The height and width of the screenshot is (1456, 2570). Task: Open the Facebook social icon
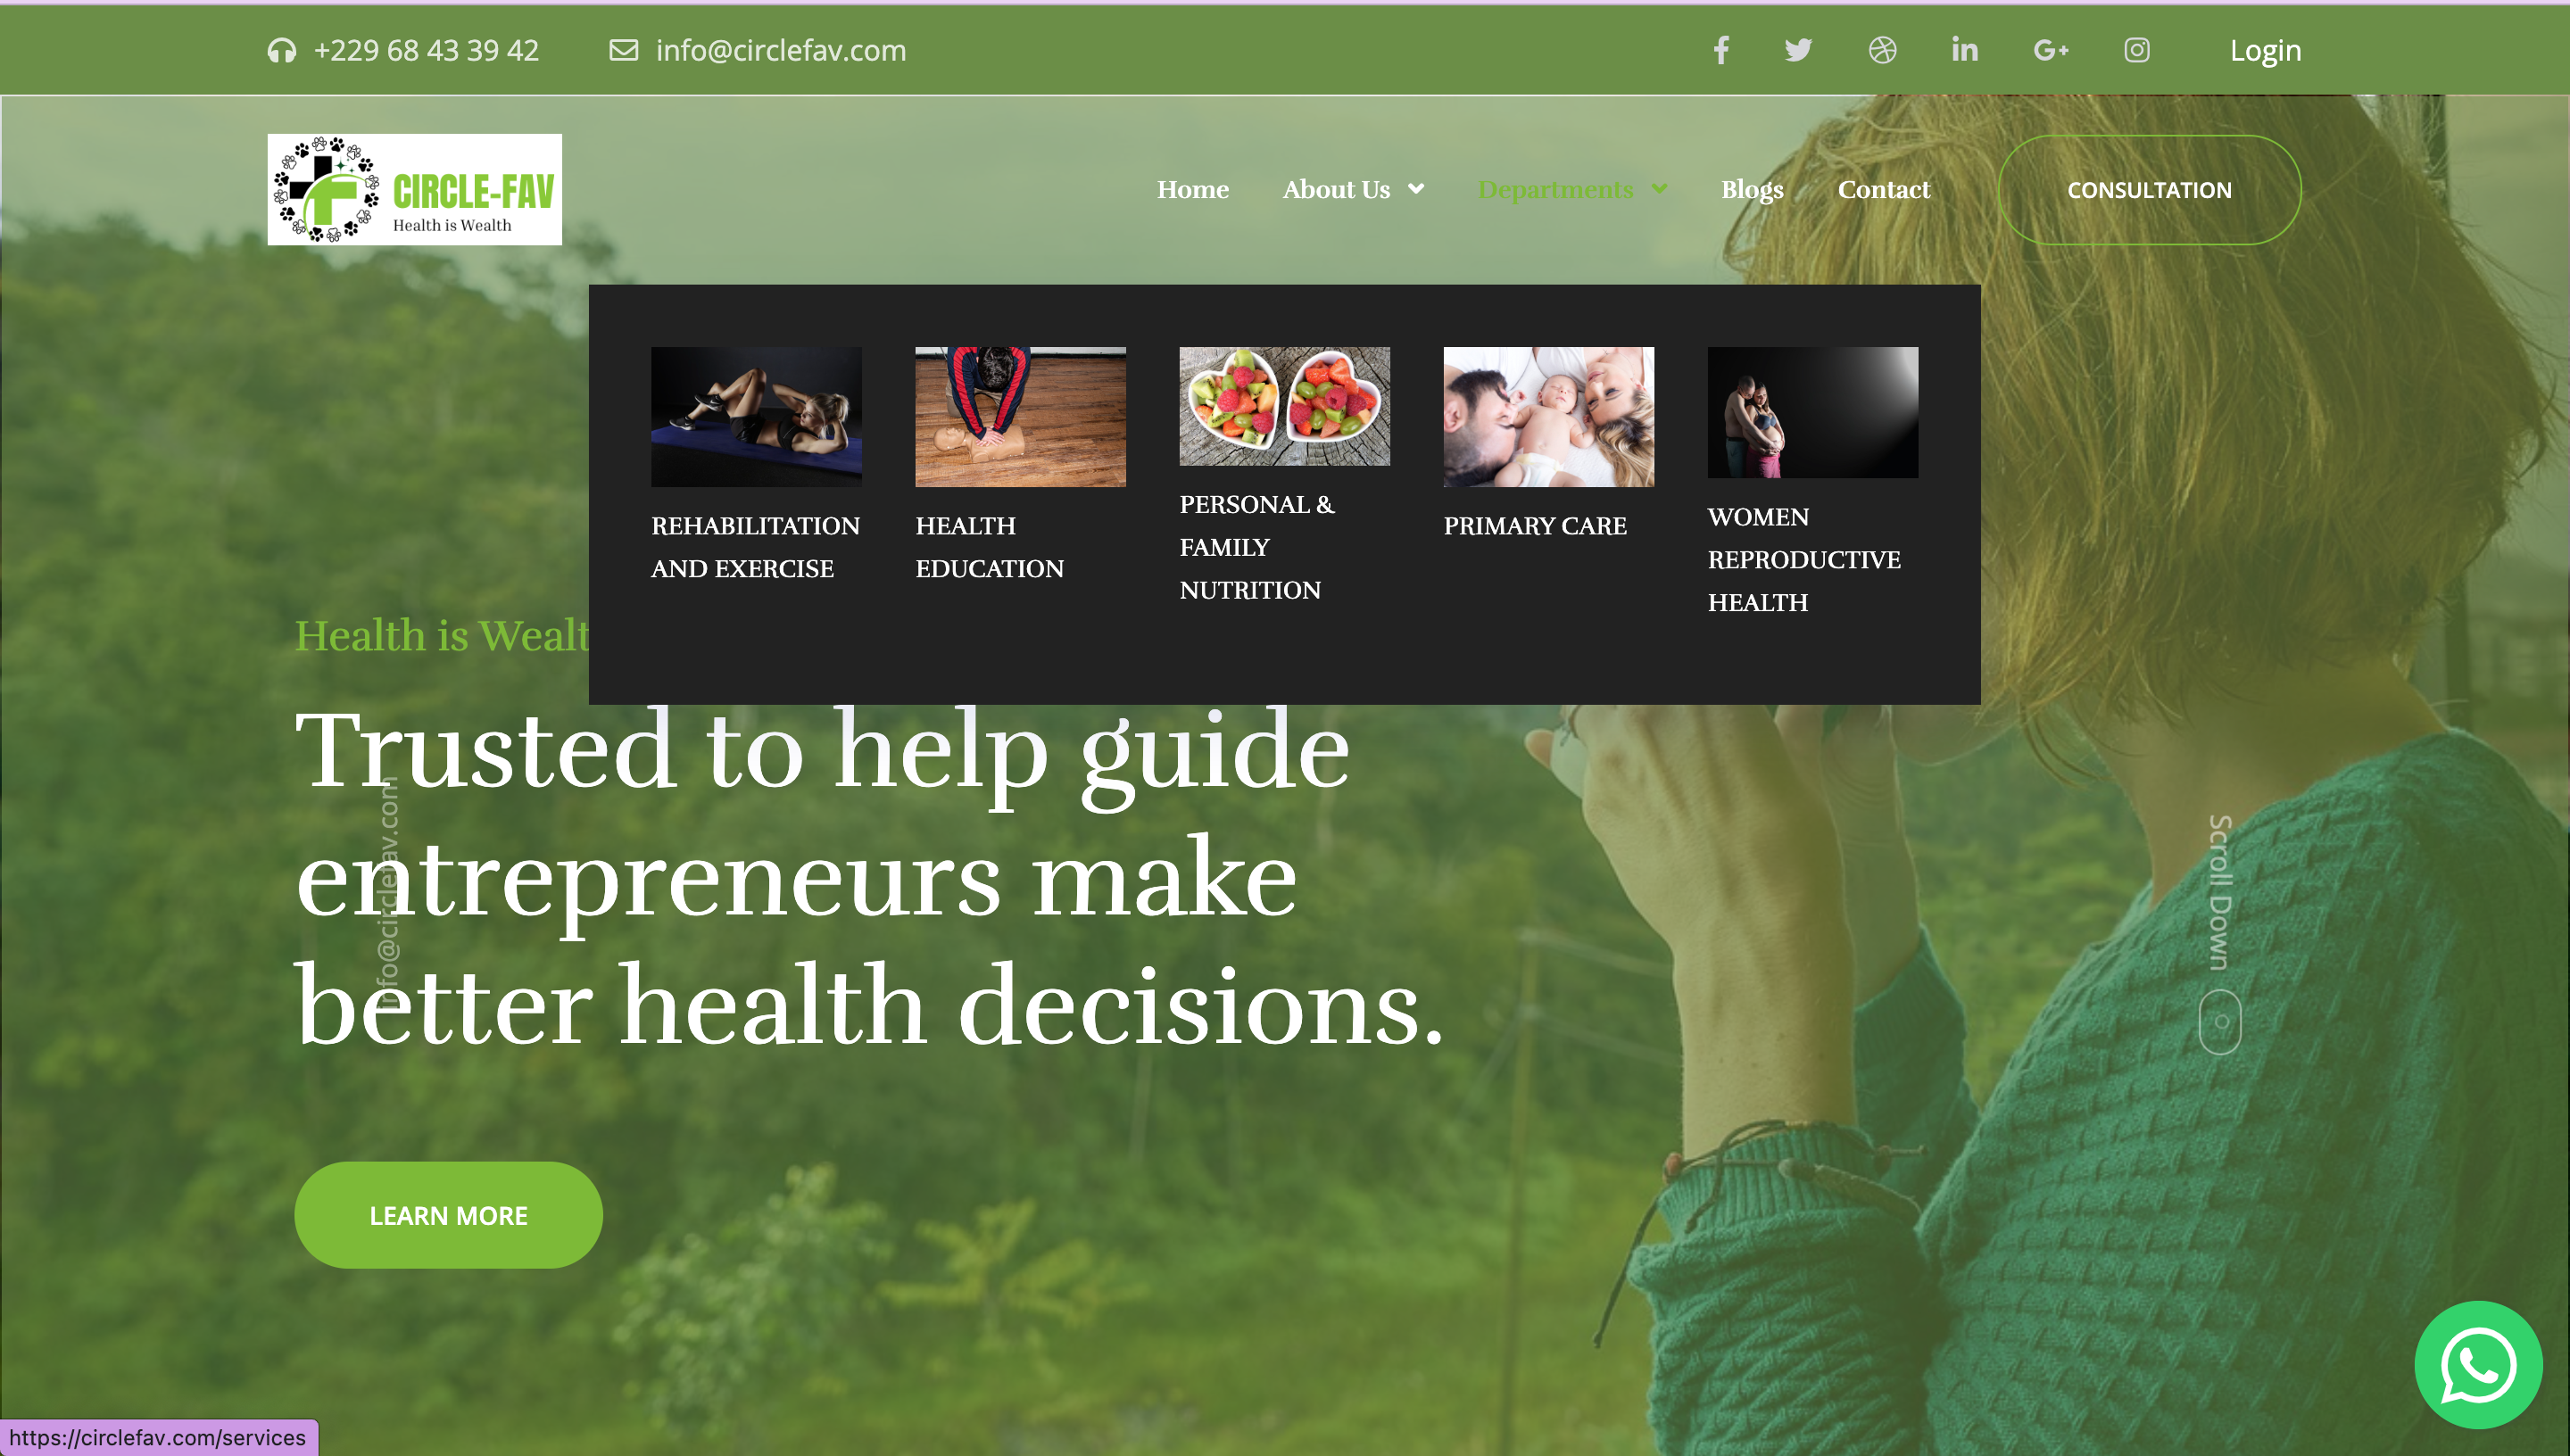pos(1721,50)
